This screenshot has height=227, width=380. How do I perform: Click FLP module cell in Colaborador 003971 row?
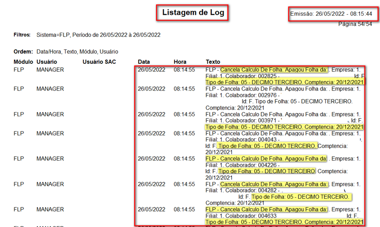(x=19, y=114)
